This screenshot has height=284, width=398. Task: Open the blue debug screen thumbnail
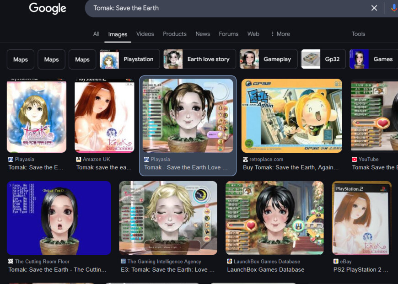[59, 218]
